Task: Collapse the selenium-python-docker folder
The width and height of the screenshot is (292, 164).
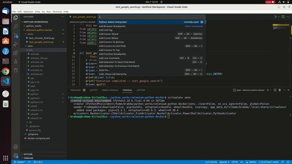Action: coord(39,30)
